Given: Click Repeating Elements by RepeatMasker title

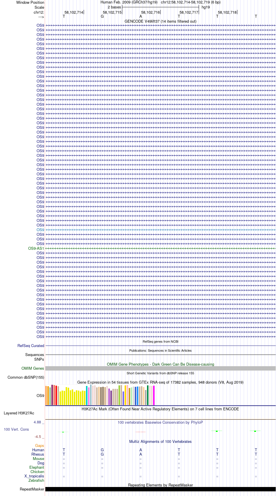Looking at the screenshot, I should (x=160, y=485).
